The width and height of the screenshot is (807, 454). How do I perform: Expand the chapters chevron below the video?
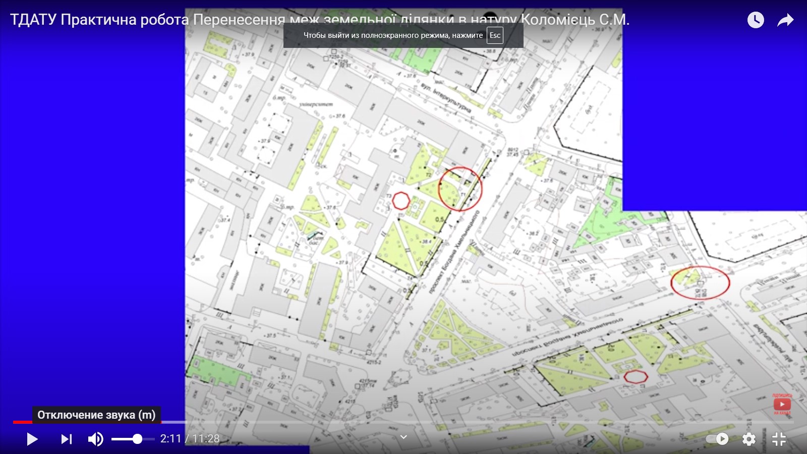point(403,437)
